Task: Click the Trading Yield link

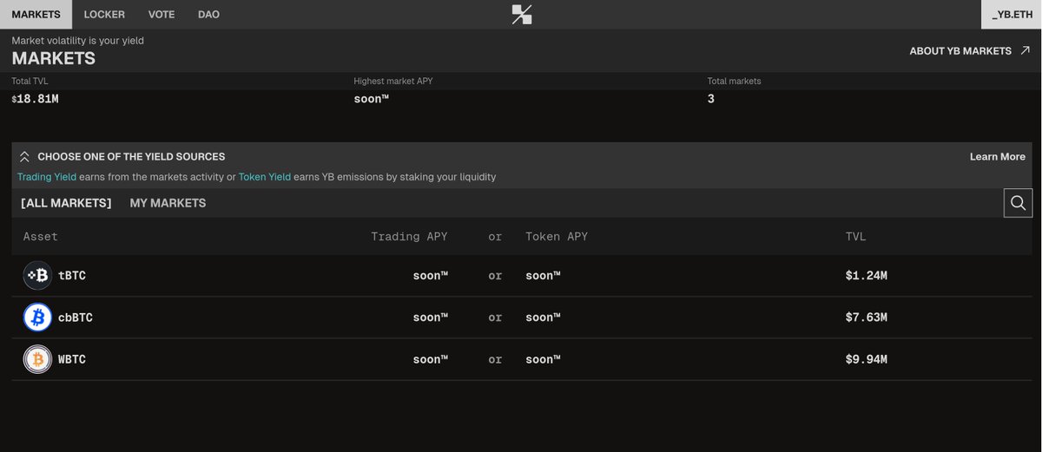Action: [x=47, y=177]
